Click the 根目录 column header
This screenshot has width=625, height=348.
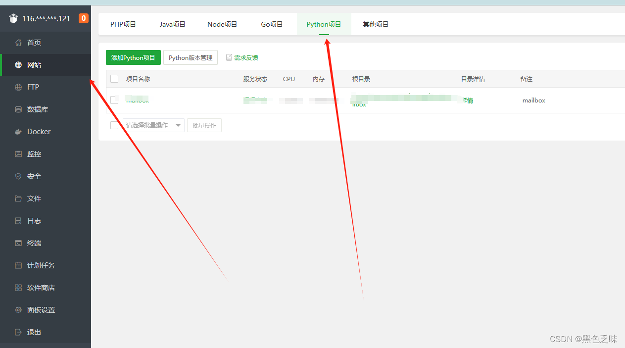[x=361, y=79]
